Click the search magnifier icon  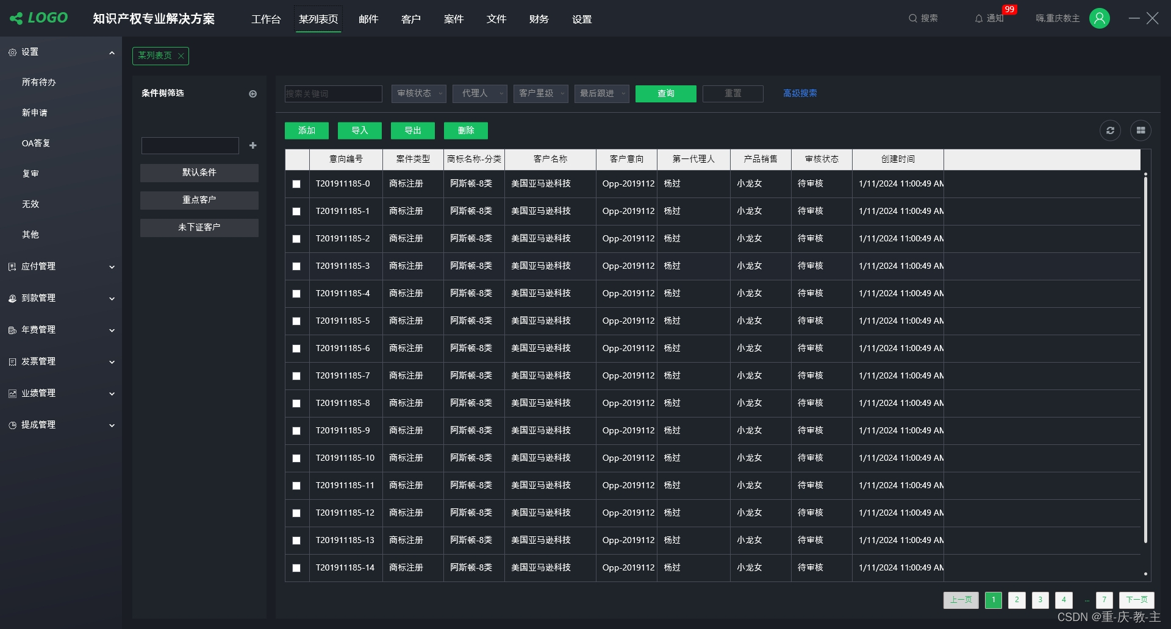[913, 18]
